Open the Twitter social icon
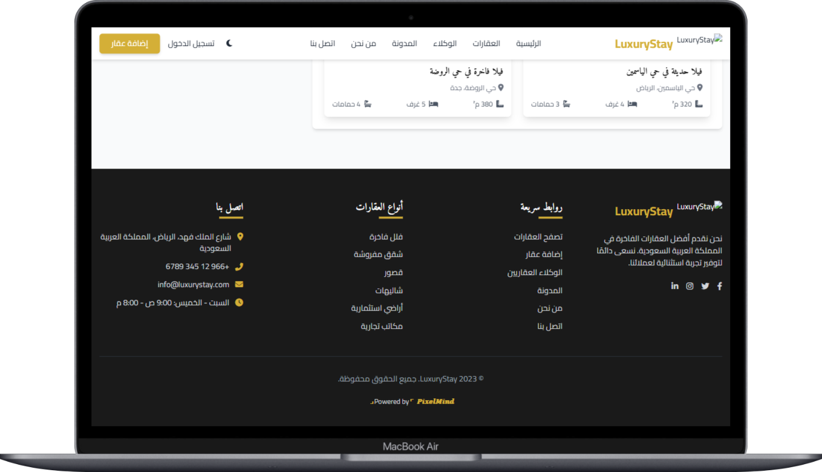Viewport: 822px width, 472px height. [705, 286]
